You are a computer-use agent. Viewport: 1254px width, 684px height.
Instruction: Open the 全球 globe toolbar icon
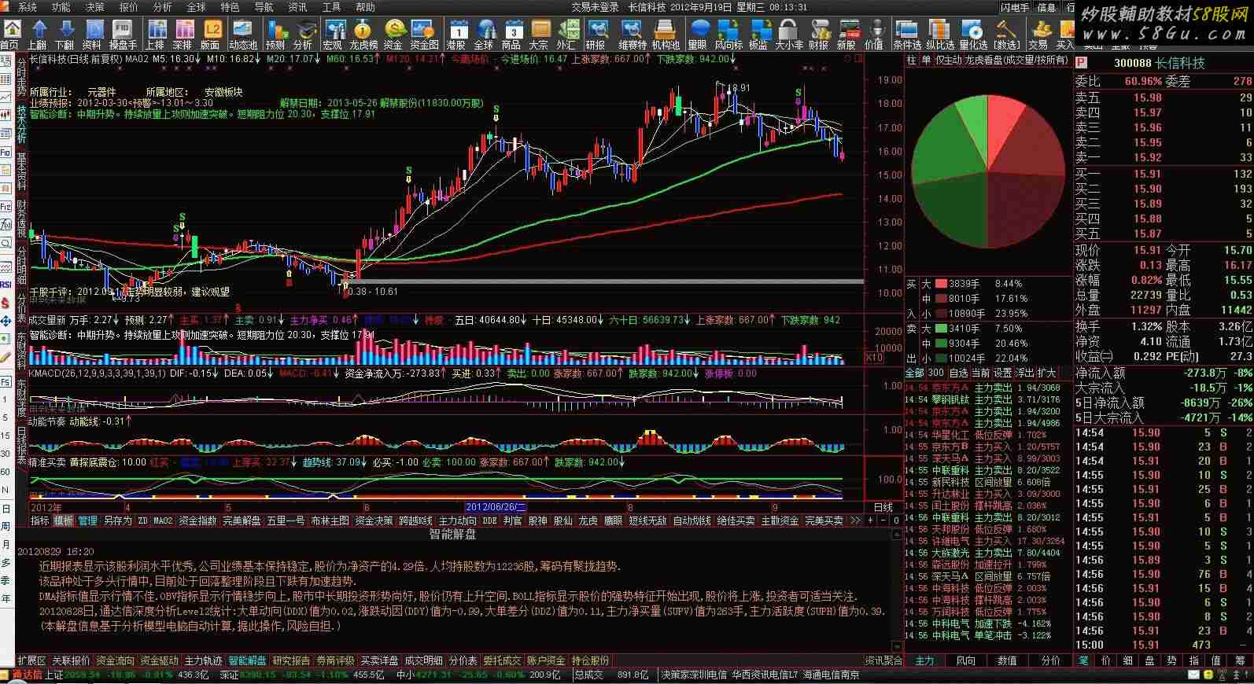pos(484,35)
